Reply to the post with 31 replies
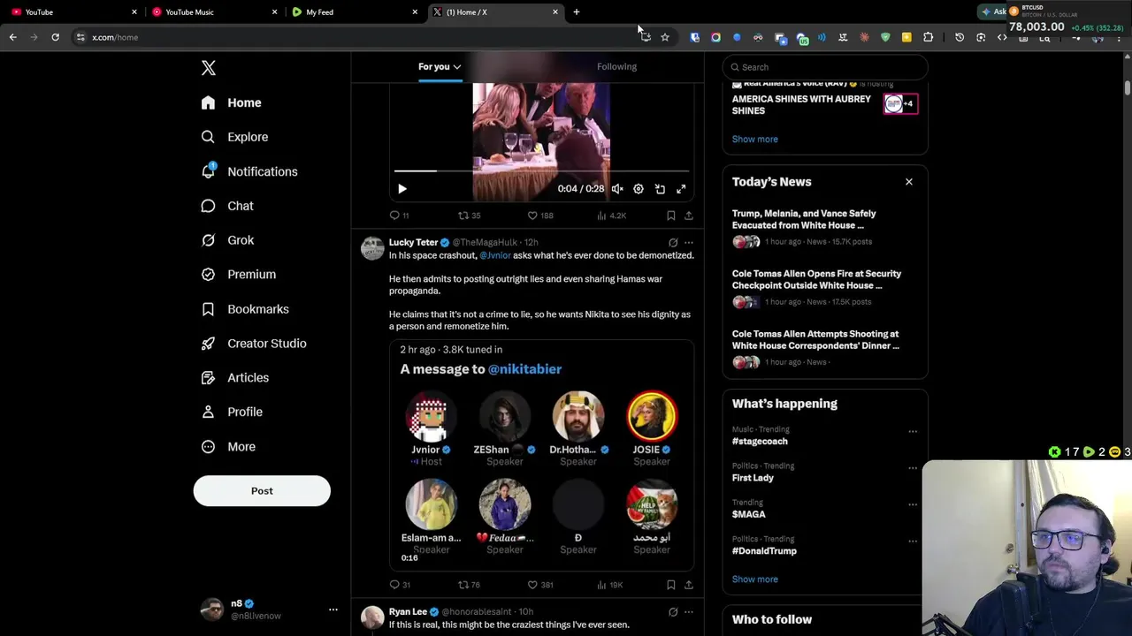The image size is (1132, 636). coord(400,585)
